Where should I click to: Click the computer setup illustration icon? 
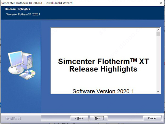[x=21, y=65]
